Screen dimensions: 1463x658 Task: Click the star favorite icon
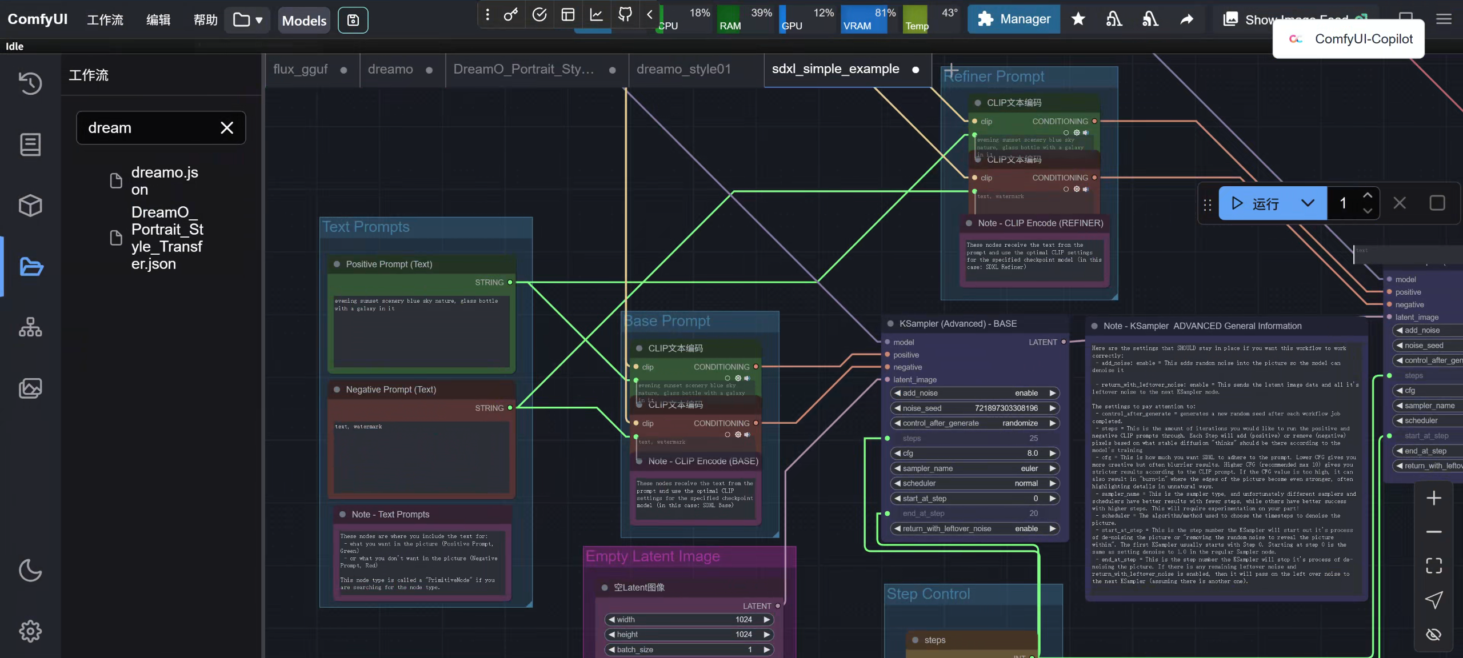coord(1078,19)
